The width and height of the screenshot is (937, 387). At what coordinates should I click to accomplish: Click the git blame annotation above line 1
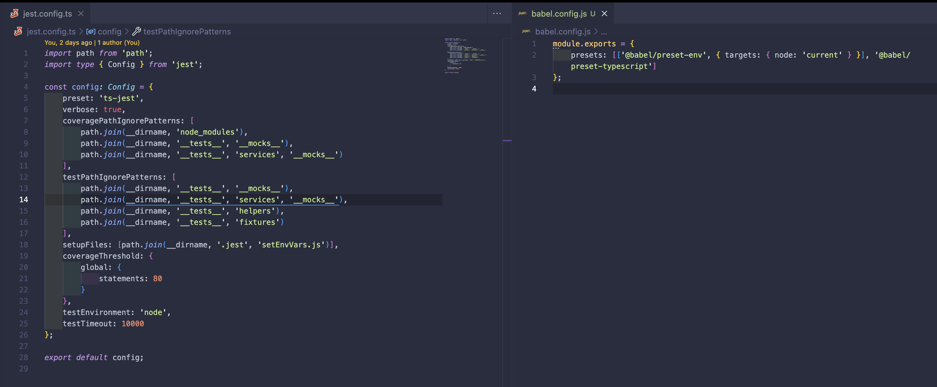(92, 43)
